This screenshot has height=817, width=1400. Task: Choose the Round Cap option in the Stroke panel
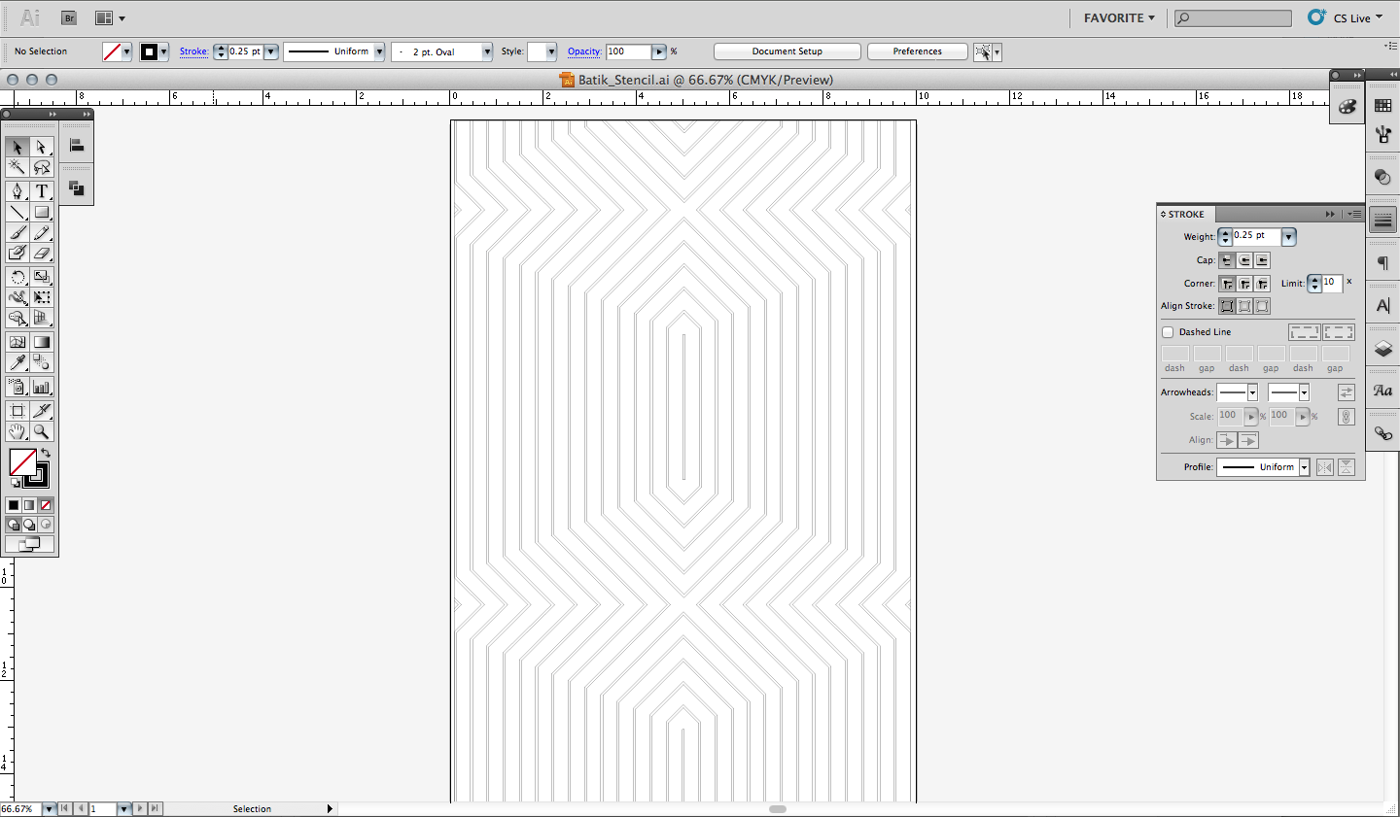coord(1244,260)
